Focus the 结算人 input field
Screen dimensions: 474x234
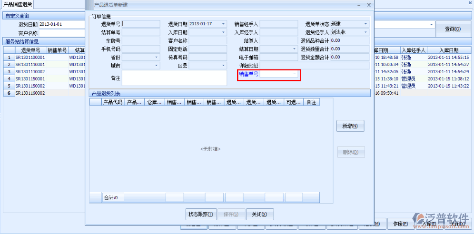coord(279,40)
